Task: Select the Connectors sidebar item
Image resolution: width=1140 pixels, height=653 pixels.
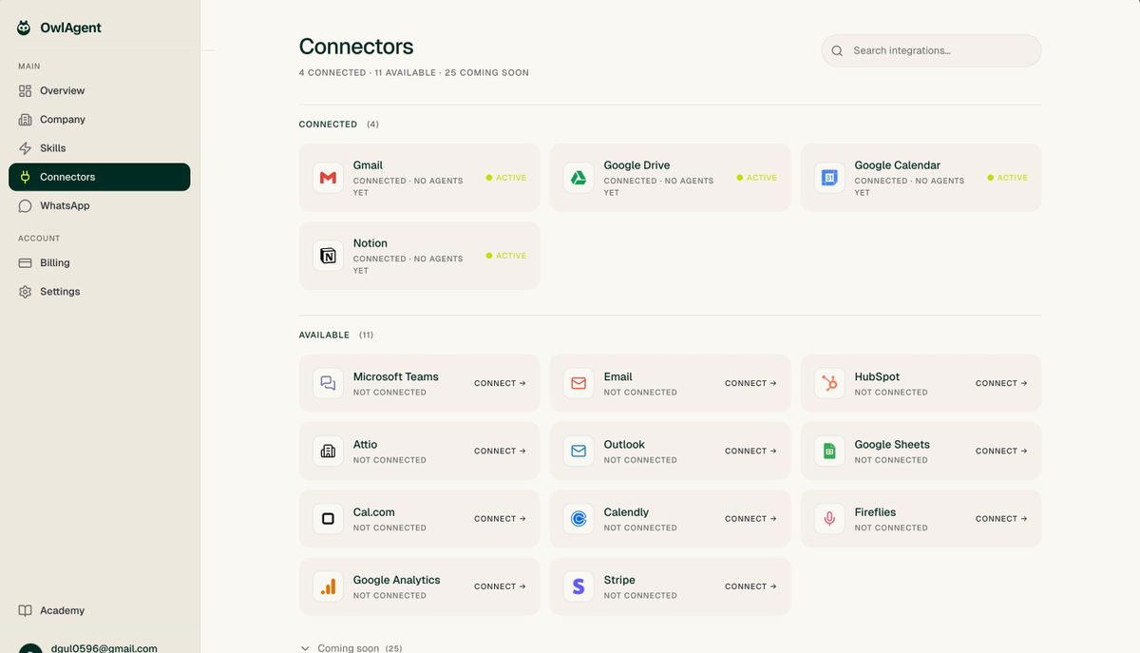Action: click(100, 177)
